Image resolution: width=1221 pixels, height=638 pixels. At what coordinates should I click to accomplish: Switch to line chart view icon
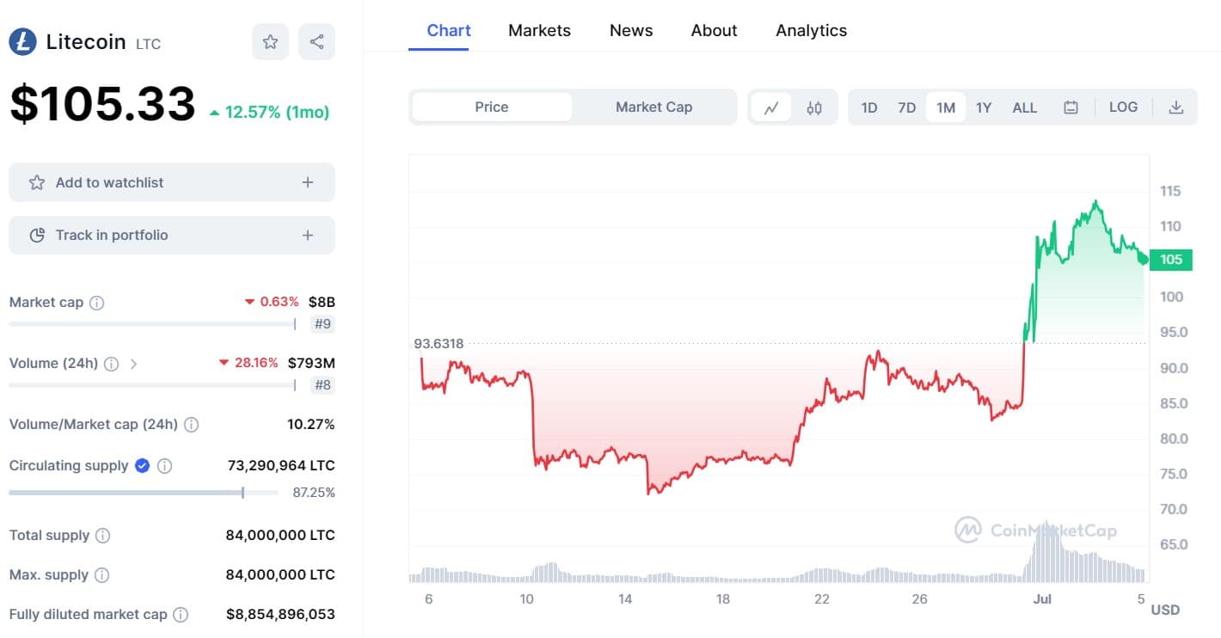point(771,107)
